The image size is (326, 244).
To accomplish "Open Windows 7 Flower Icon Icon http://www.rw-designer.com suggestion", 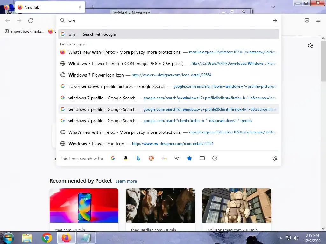I will coord(169,75).
